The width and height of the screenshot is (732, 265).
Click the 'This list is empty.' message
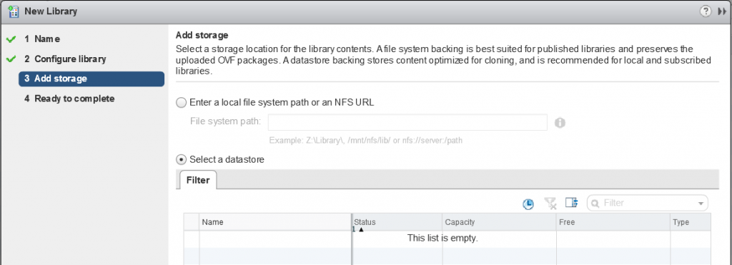click(x=443, y=238)
